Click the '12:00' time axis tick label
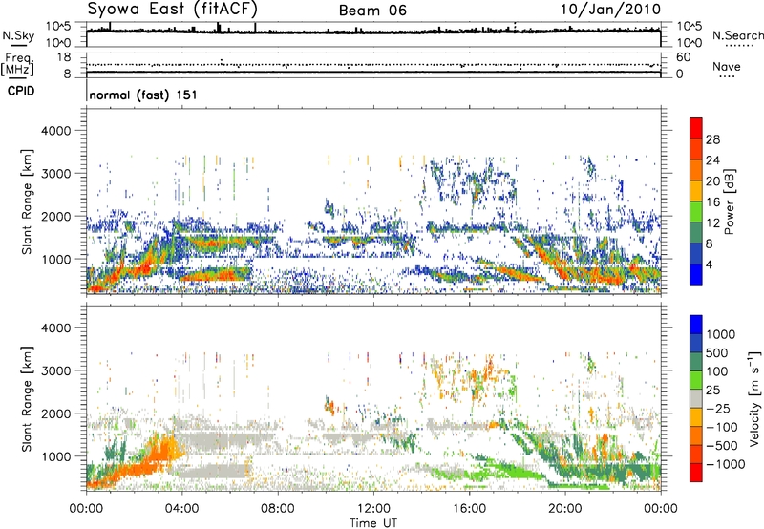The image size is (764, 529). click(x=373, y=509)
